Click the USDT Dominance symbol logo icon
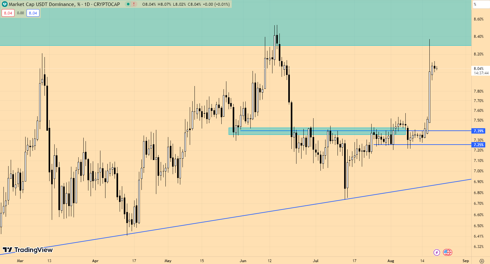 click(x=4, y=4)
